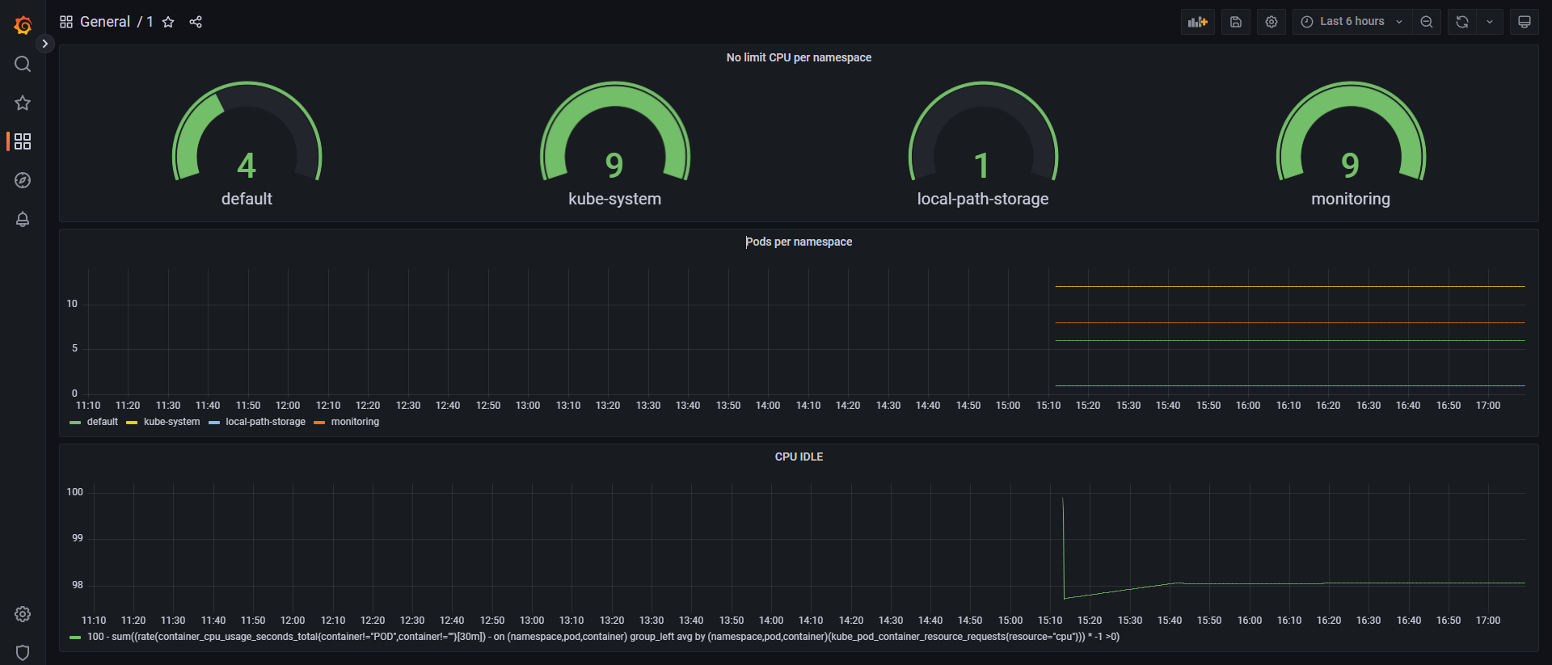Open the Configuration gear in sidebar
The width and height of the screenshot is (1552, 665).
[23, 614]
